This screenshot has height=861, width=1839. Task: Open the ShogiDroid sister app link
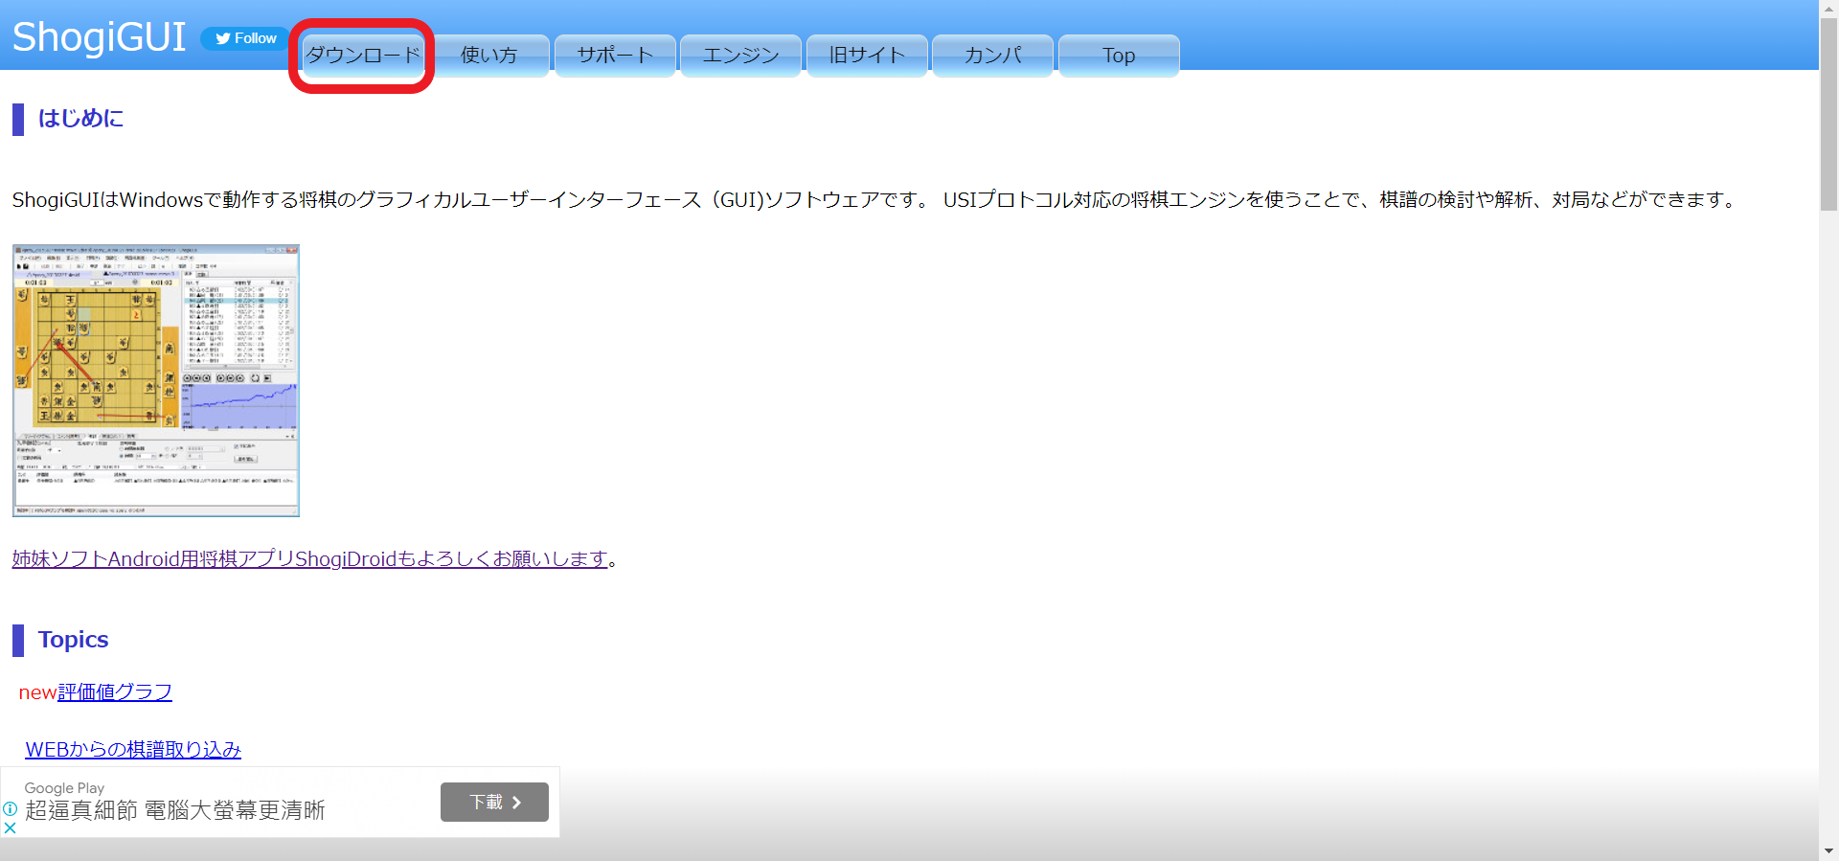310,558
